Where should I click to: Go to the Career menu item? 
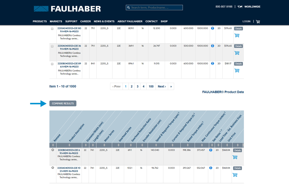pyautogui.click(x=86, y=21)
